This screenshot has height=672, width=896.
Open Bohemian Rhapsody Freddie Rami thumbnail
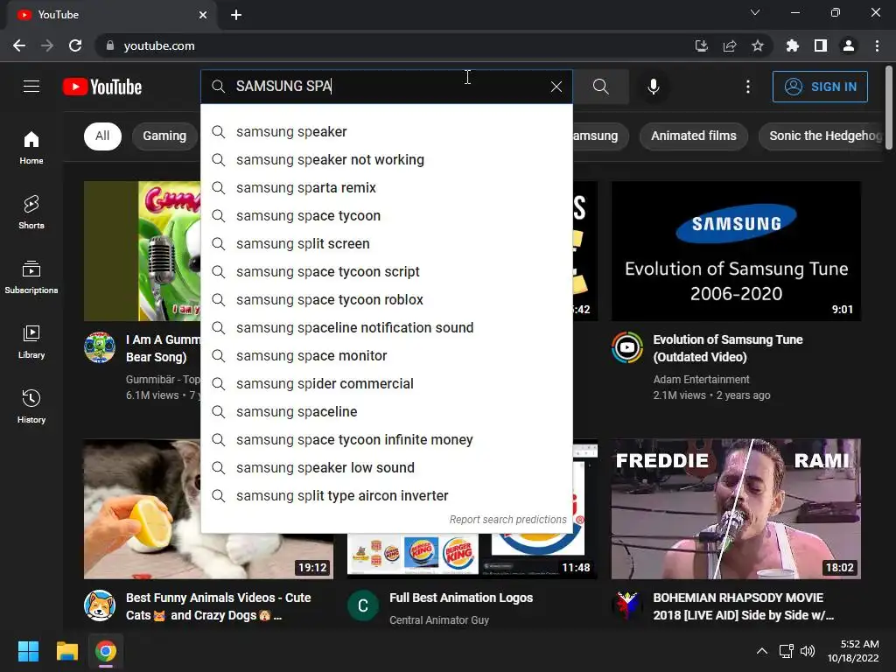736,508
